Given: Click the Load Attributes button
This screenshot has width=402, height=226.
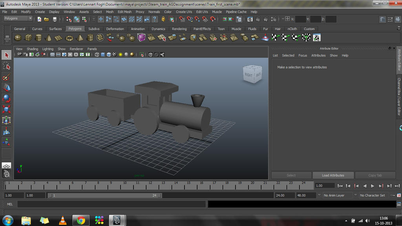Looking at the screenshot, I should click(333, 175).
